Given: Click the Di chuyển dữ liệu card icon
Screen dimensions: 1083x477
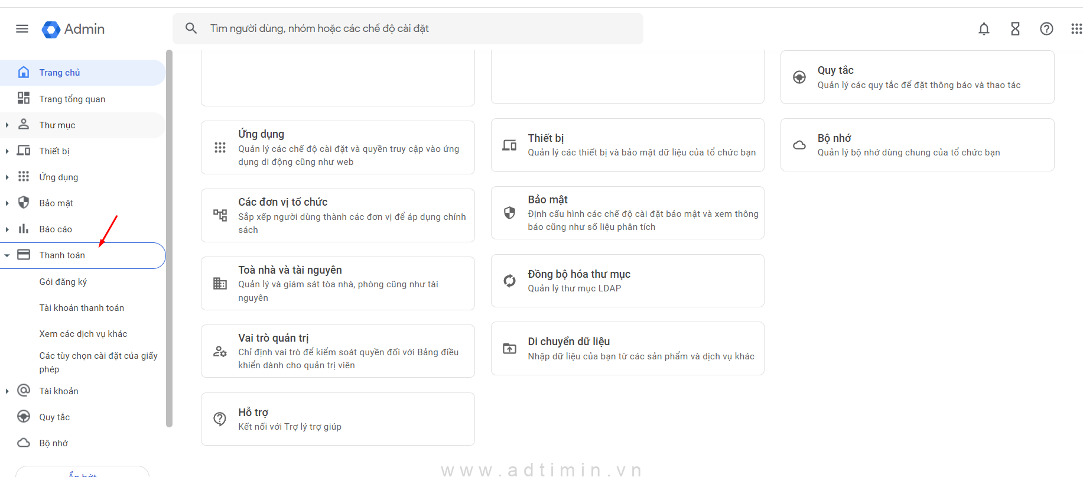Looking at the screenshot, I should point(509,349).
